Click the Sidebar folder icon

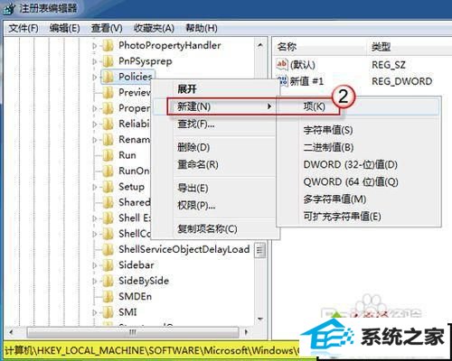point(108,265)
